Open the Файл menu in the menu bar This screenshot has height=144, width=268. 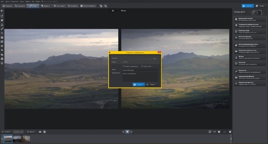[3, 1]
